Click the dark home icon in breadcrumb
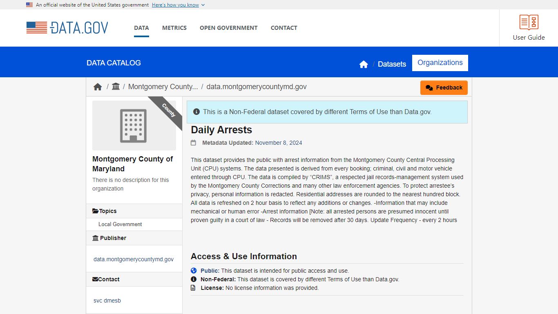 pos(98,87)
